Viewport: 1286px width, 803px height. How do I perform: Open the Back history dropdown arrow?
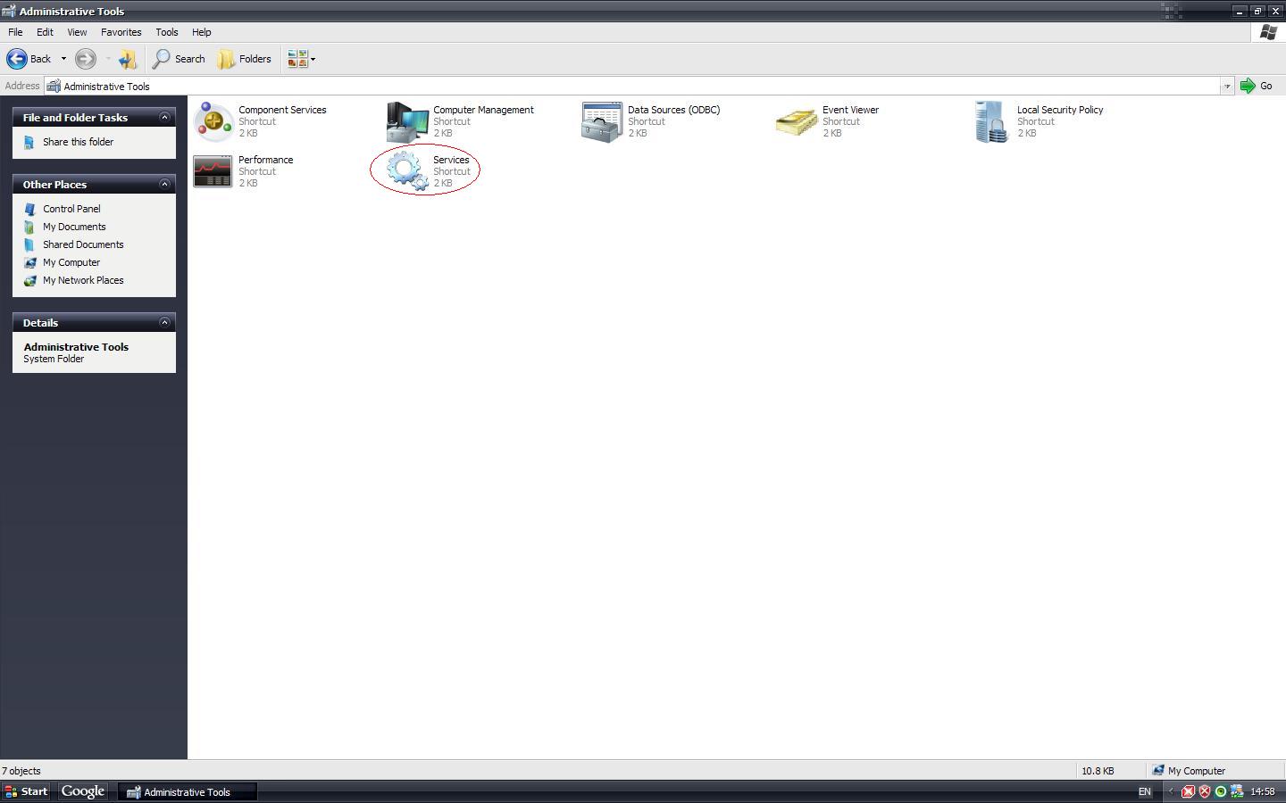pyautogui.click(x=63, y=59)
